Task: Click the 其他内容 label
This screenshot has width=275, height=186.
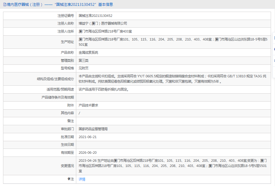Action: tap(67, 113)
